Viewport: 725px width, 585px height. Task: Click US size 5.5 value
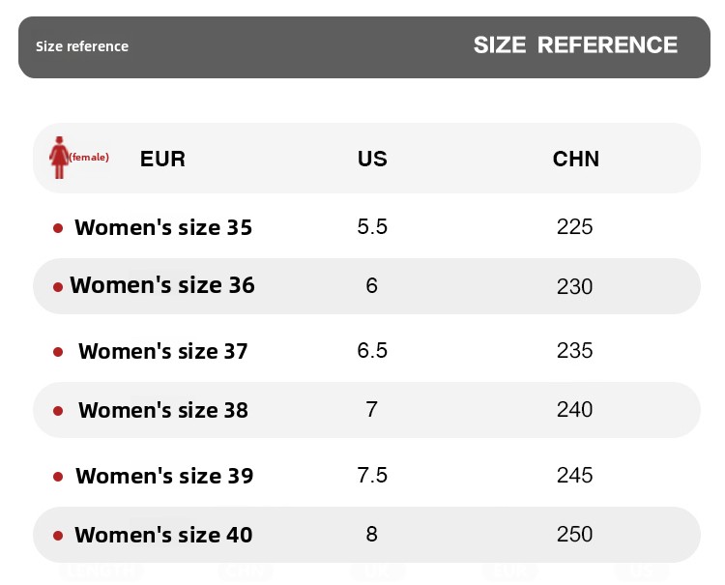pos(372,227)
